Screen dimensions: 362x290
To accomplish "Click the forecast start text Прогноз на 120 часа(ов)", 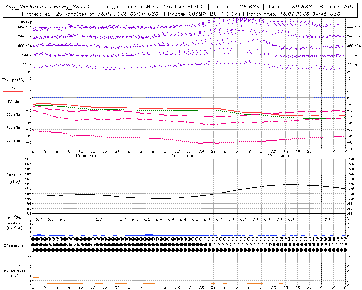I will [55, 14].
